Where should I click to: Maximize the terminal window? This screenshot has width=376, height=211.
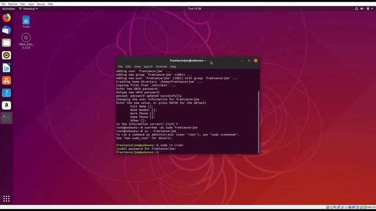[249, 61]
